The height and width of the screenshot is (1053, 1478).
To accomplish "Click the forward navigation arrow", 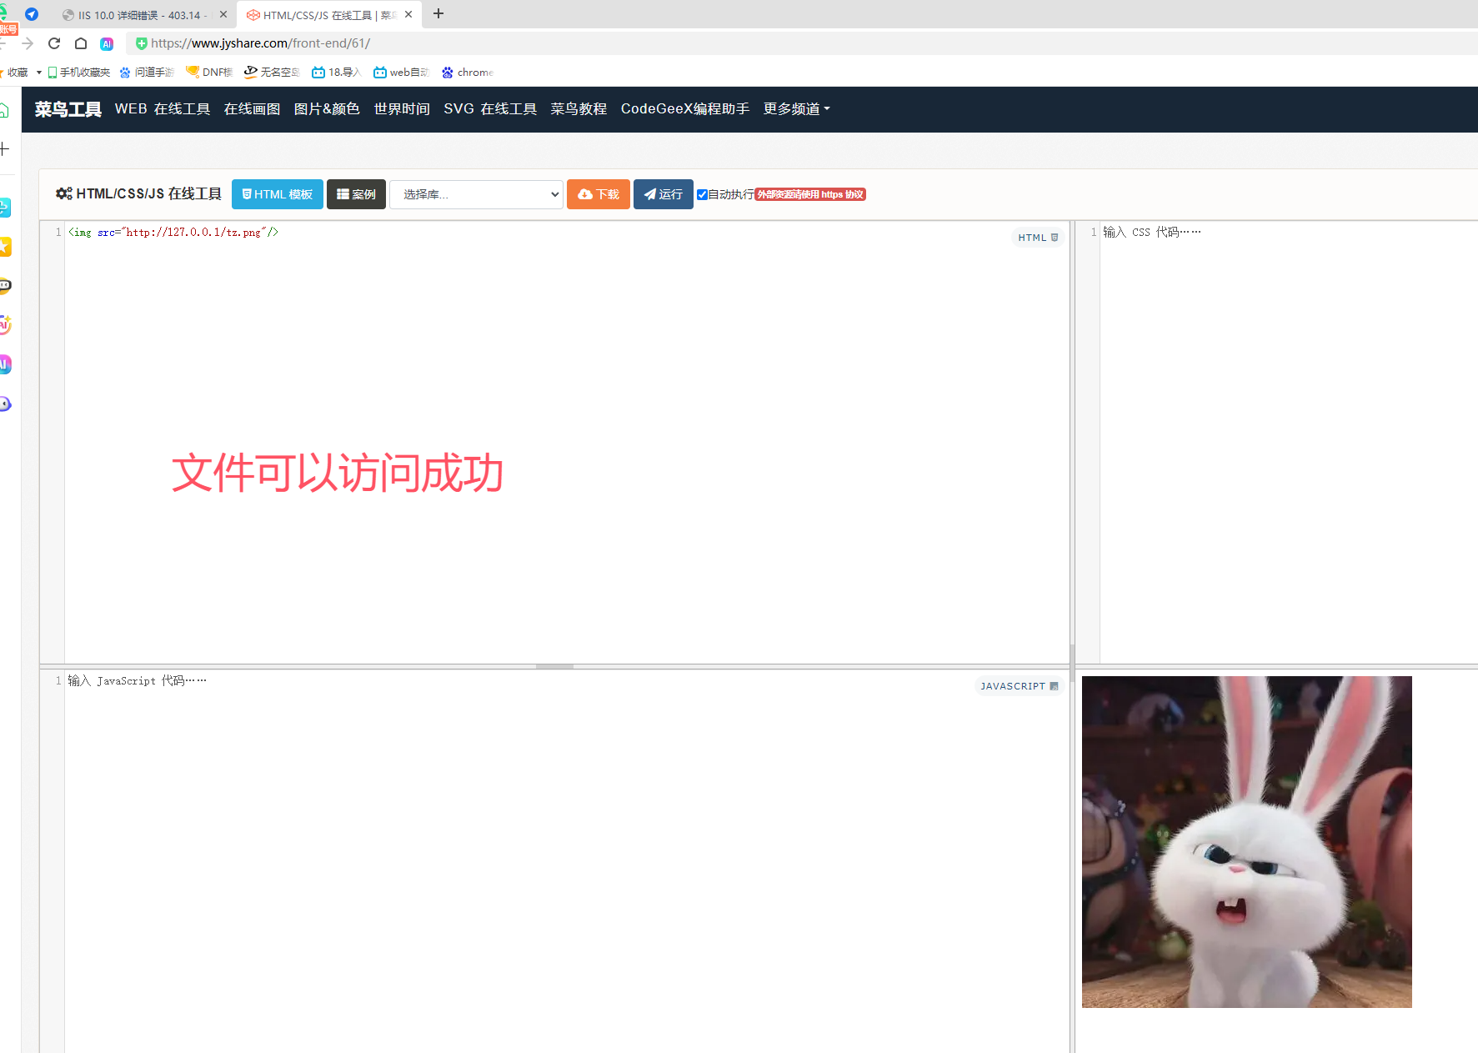I will 28,43.
